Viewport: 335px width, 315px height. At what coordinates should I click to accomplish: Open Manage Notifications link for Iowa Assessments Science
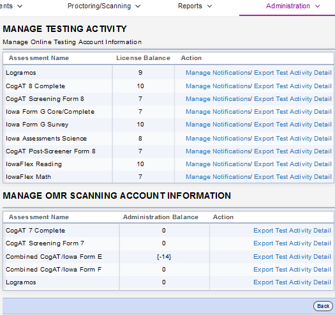(219, 139)
